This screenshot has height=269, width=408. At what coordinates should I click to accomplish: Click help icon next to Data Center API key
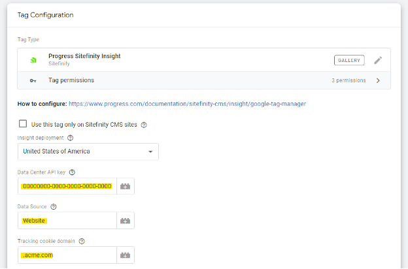[x=72, y=172]
